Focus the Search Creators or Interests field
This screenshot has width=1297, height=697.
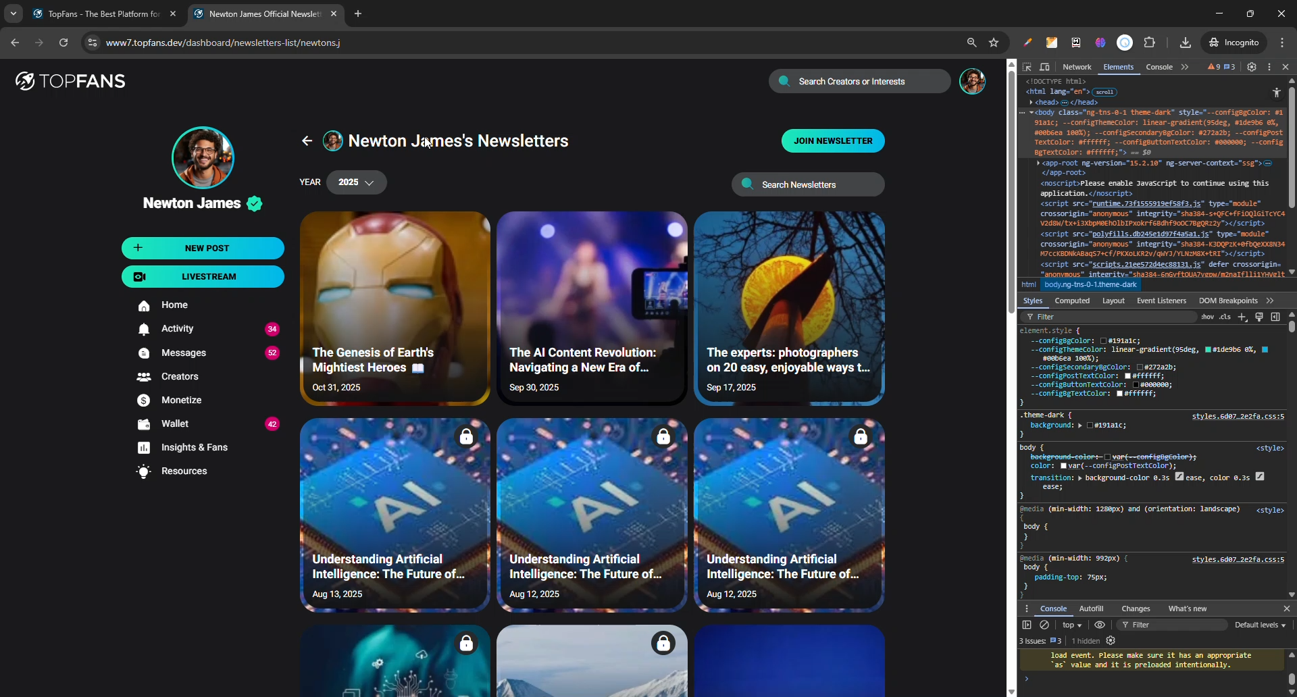859,82
